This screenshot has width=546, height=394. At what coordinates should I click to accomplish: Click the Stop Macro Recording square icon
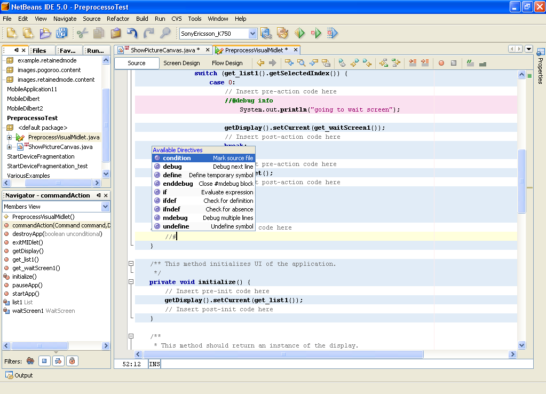pos(453,63)
